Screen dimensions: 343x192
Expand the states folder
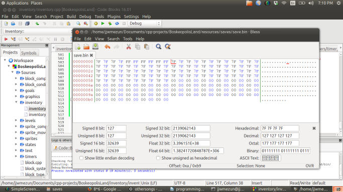(x=16, y=144)
